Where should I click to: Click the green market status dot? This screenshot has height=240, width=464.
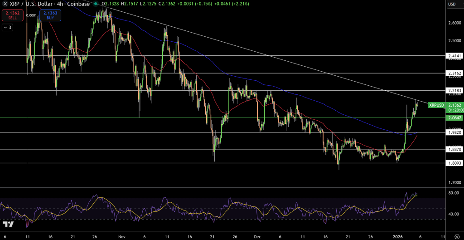coord(96,4)
